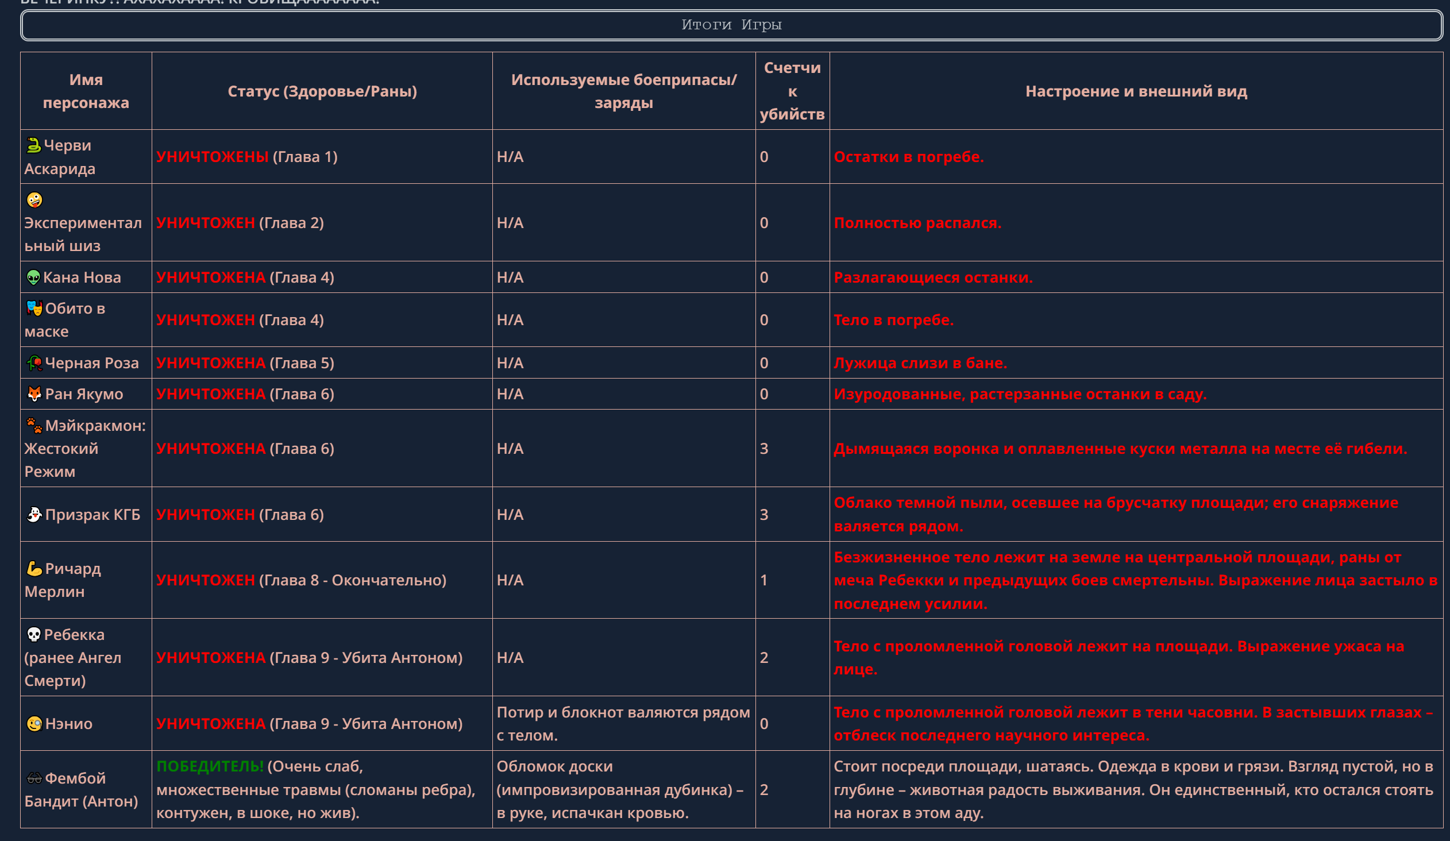Click the alien emoji next to Кана Нова
Screen dimensions: 1450x841
coord(33,278)
